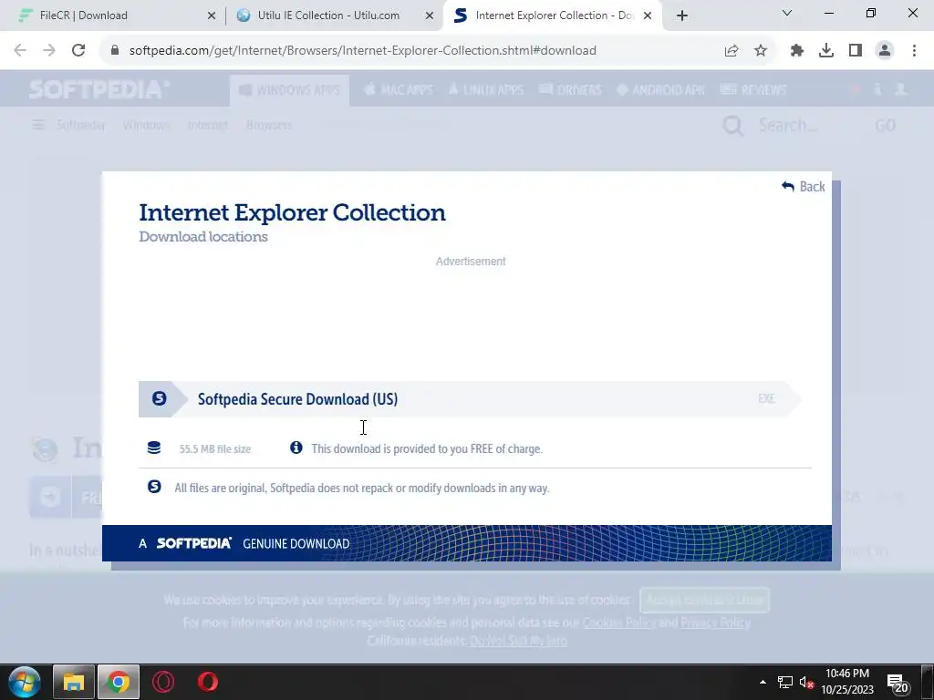Click the user account icon in header
The image size is (934, 700).
pyautogui.click(x=900, y=89)
